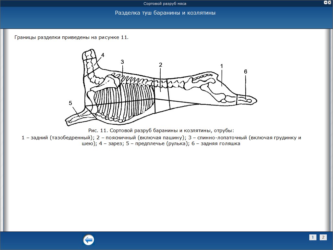The width and height of the screenshot is (333, 250).
Task: Go to page 1
Action: (313, 237)
